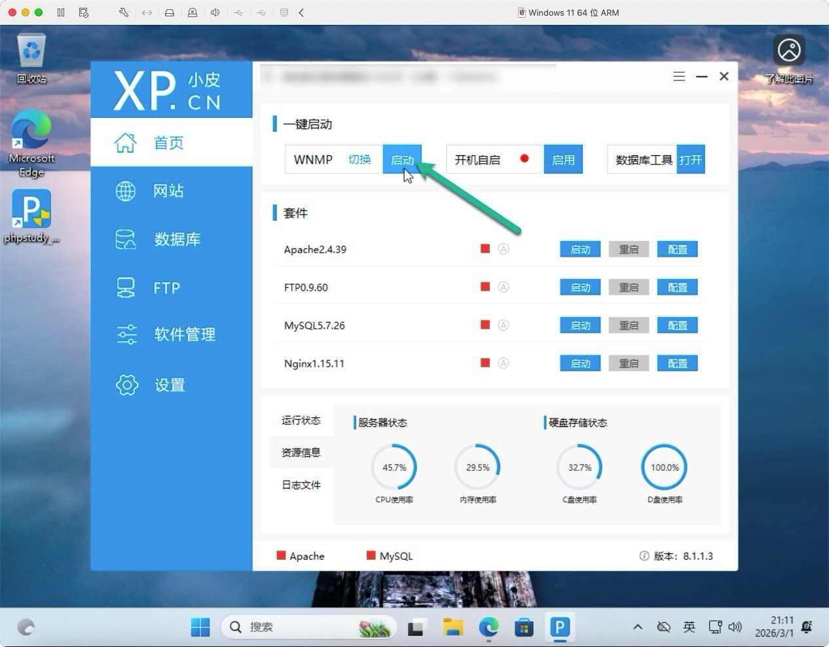Viewport: 829px width, 647px height.
Task: Switch to the 资源信息 tab
Action: point(301,452)
